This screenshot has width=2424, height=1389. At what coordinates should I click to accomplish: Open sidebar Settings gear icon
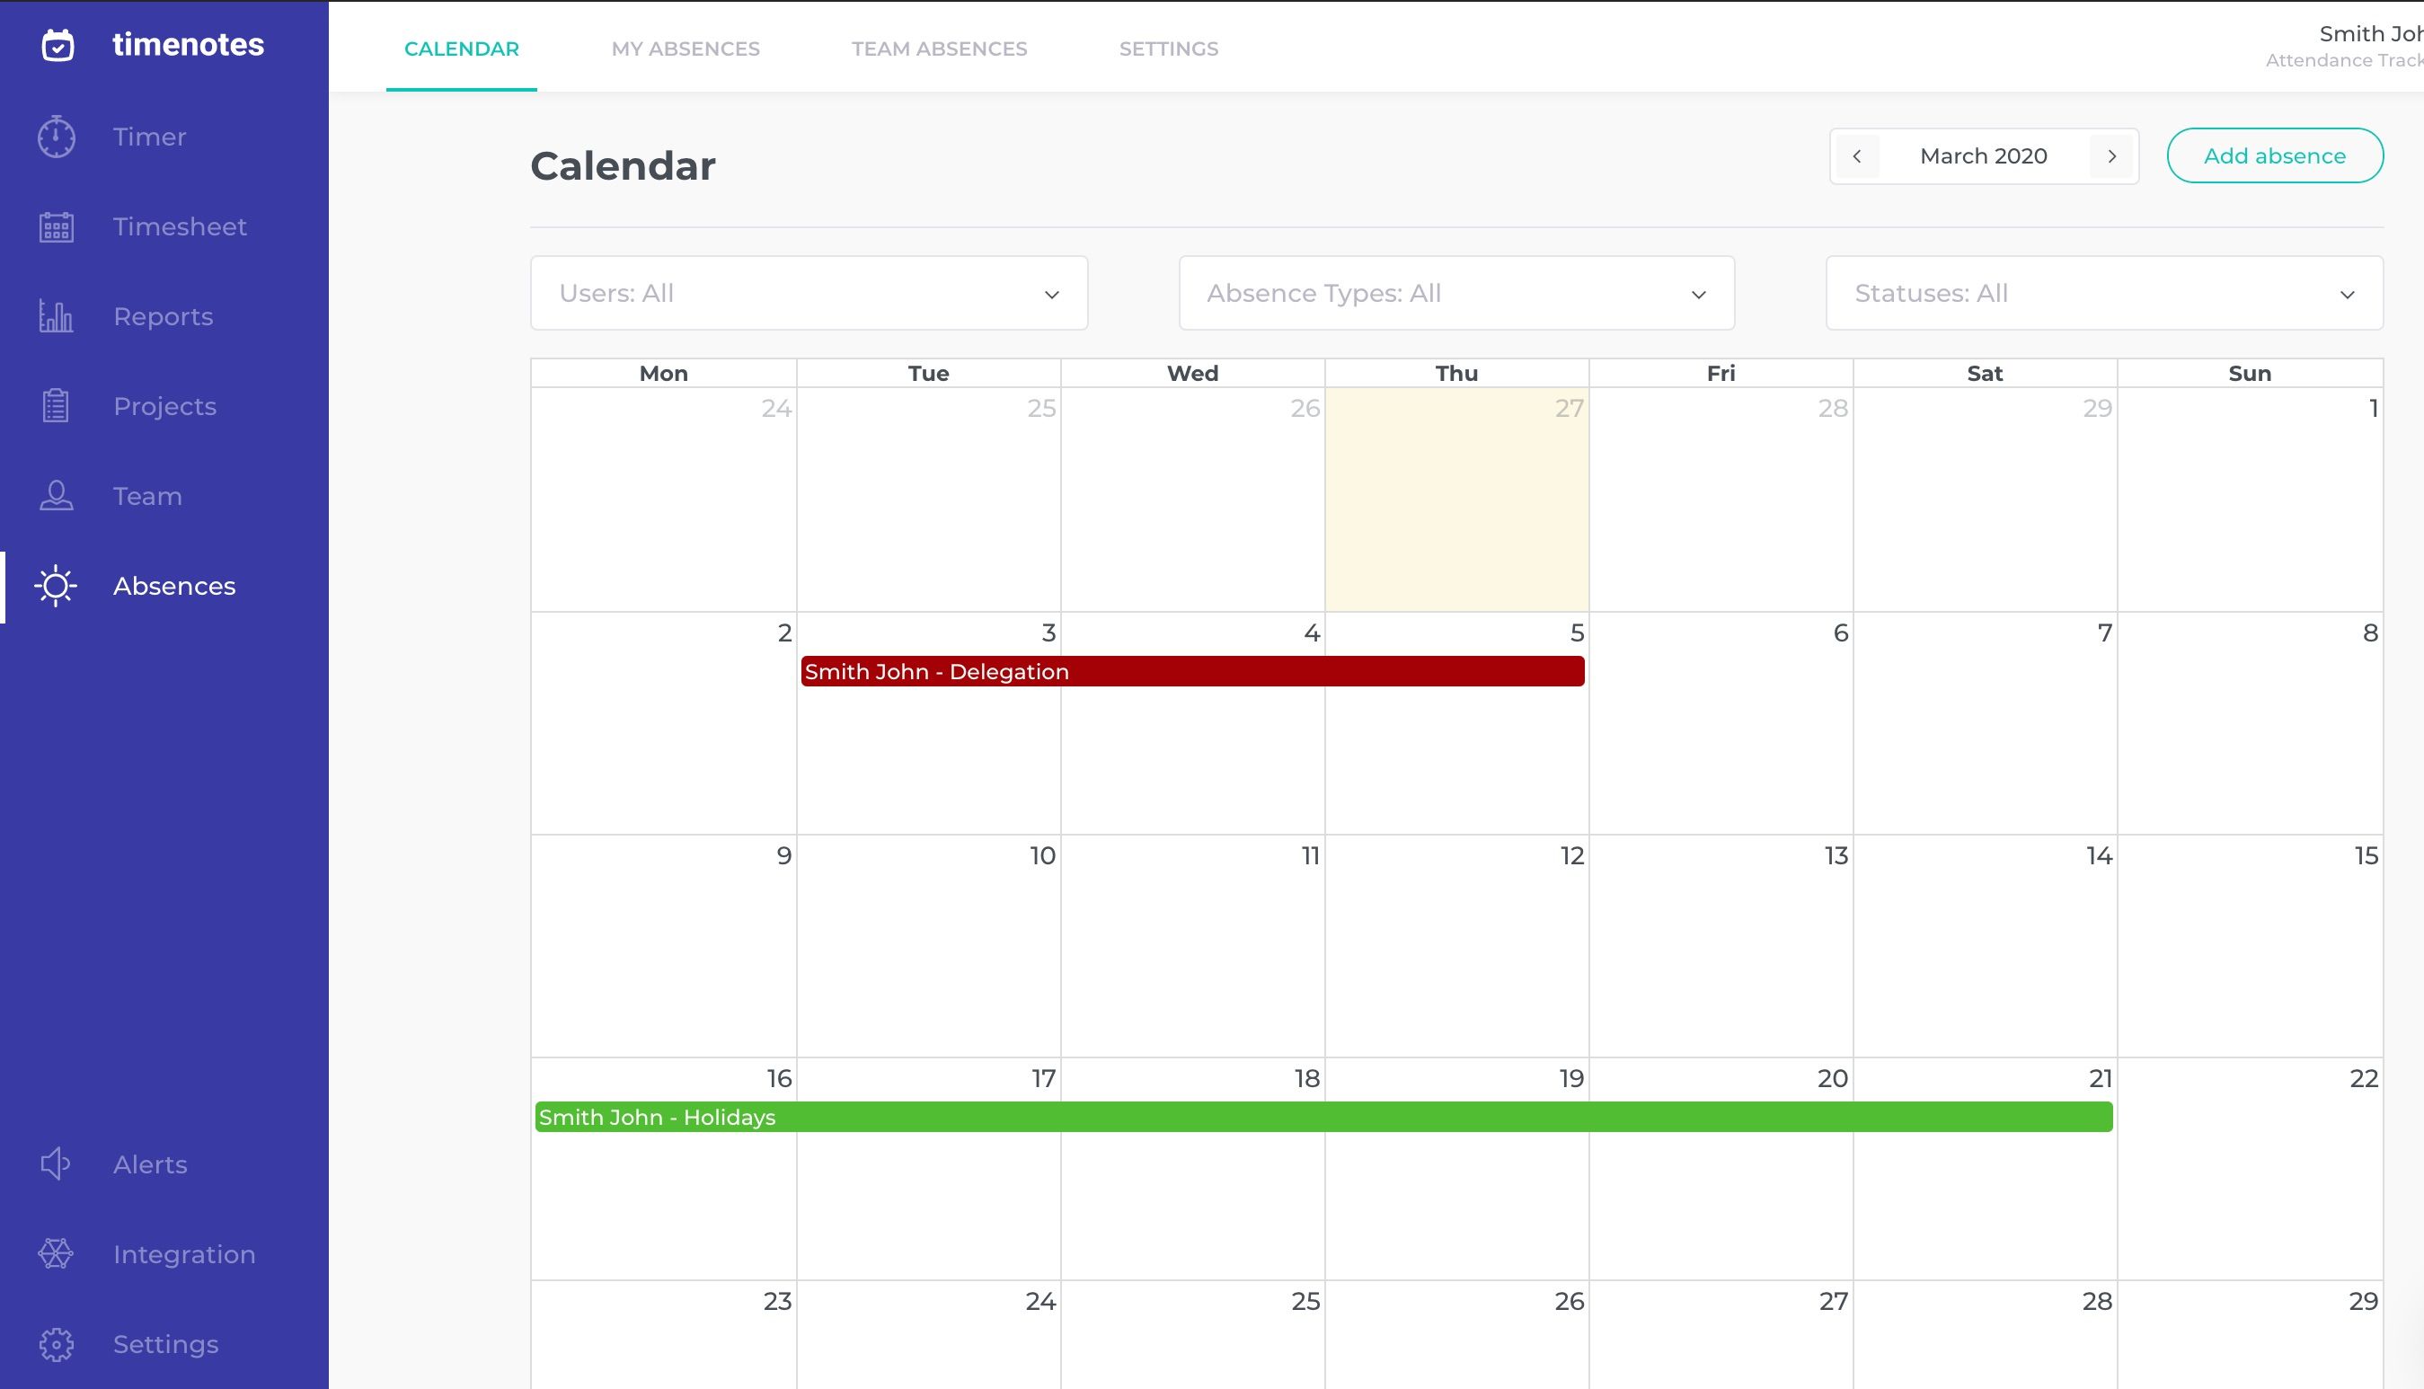[57, 1344]
